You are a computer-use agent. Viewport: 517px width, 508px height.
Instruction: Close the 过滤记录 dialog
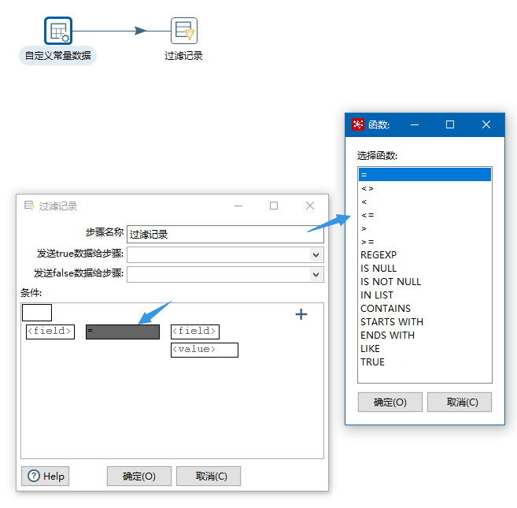click(x=309, y=206)
